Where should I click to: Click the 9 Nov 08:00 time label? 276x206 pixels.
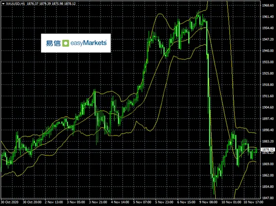point(208,203)
